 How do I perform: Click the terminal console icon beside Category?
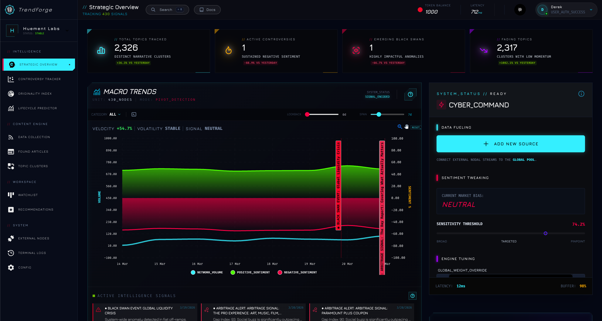[134, 114]
